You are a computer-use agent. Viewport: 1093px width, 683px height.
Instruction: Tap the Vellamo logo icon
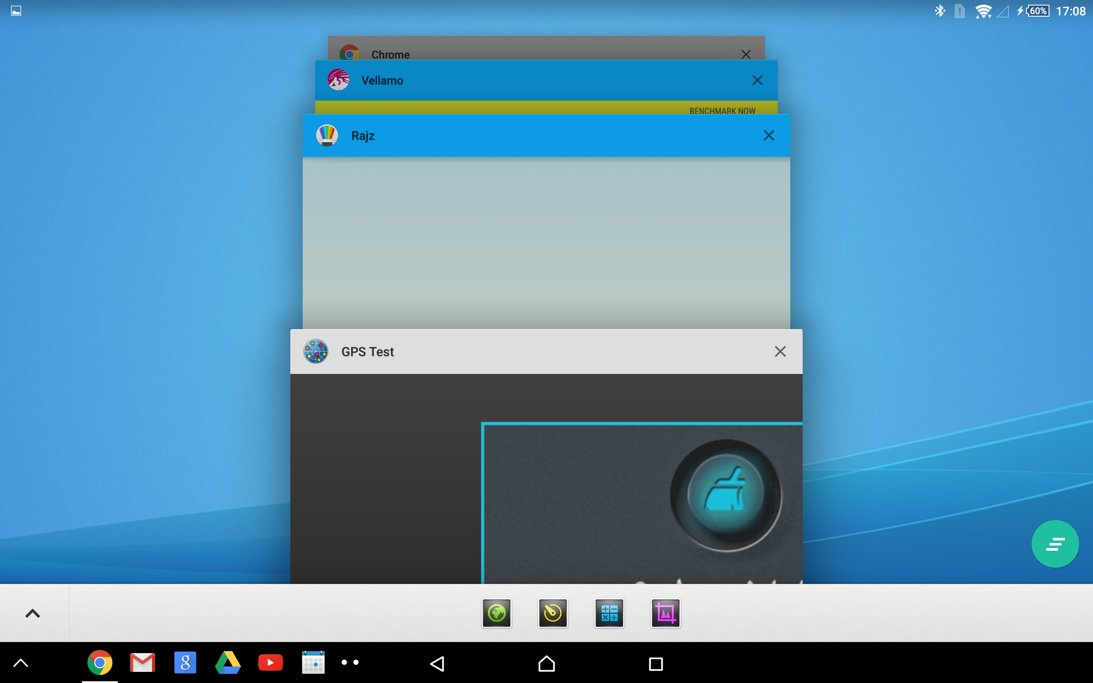338,80
